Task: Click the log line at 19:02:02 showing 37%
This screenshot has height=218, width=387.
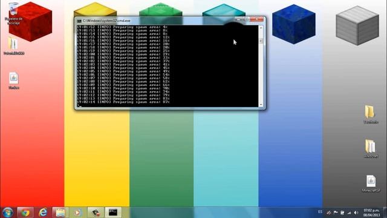Action: pyautogui.click(x=123, y=61)
